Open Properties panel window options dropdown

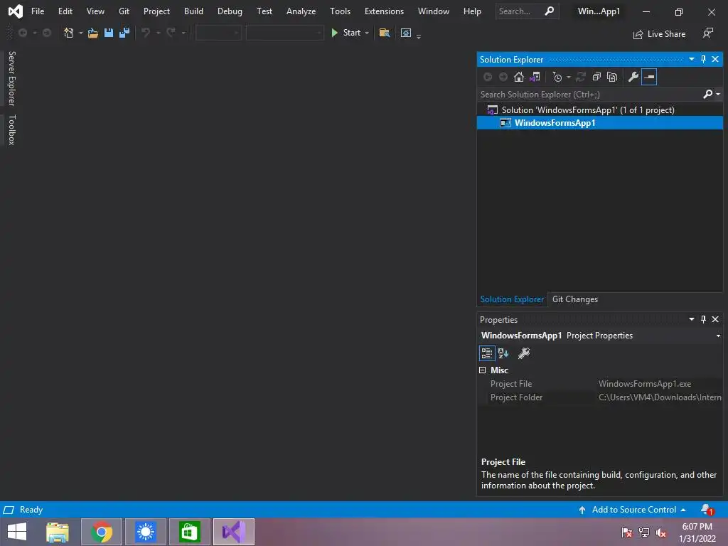coord(691,319)
